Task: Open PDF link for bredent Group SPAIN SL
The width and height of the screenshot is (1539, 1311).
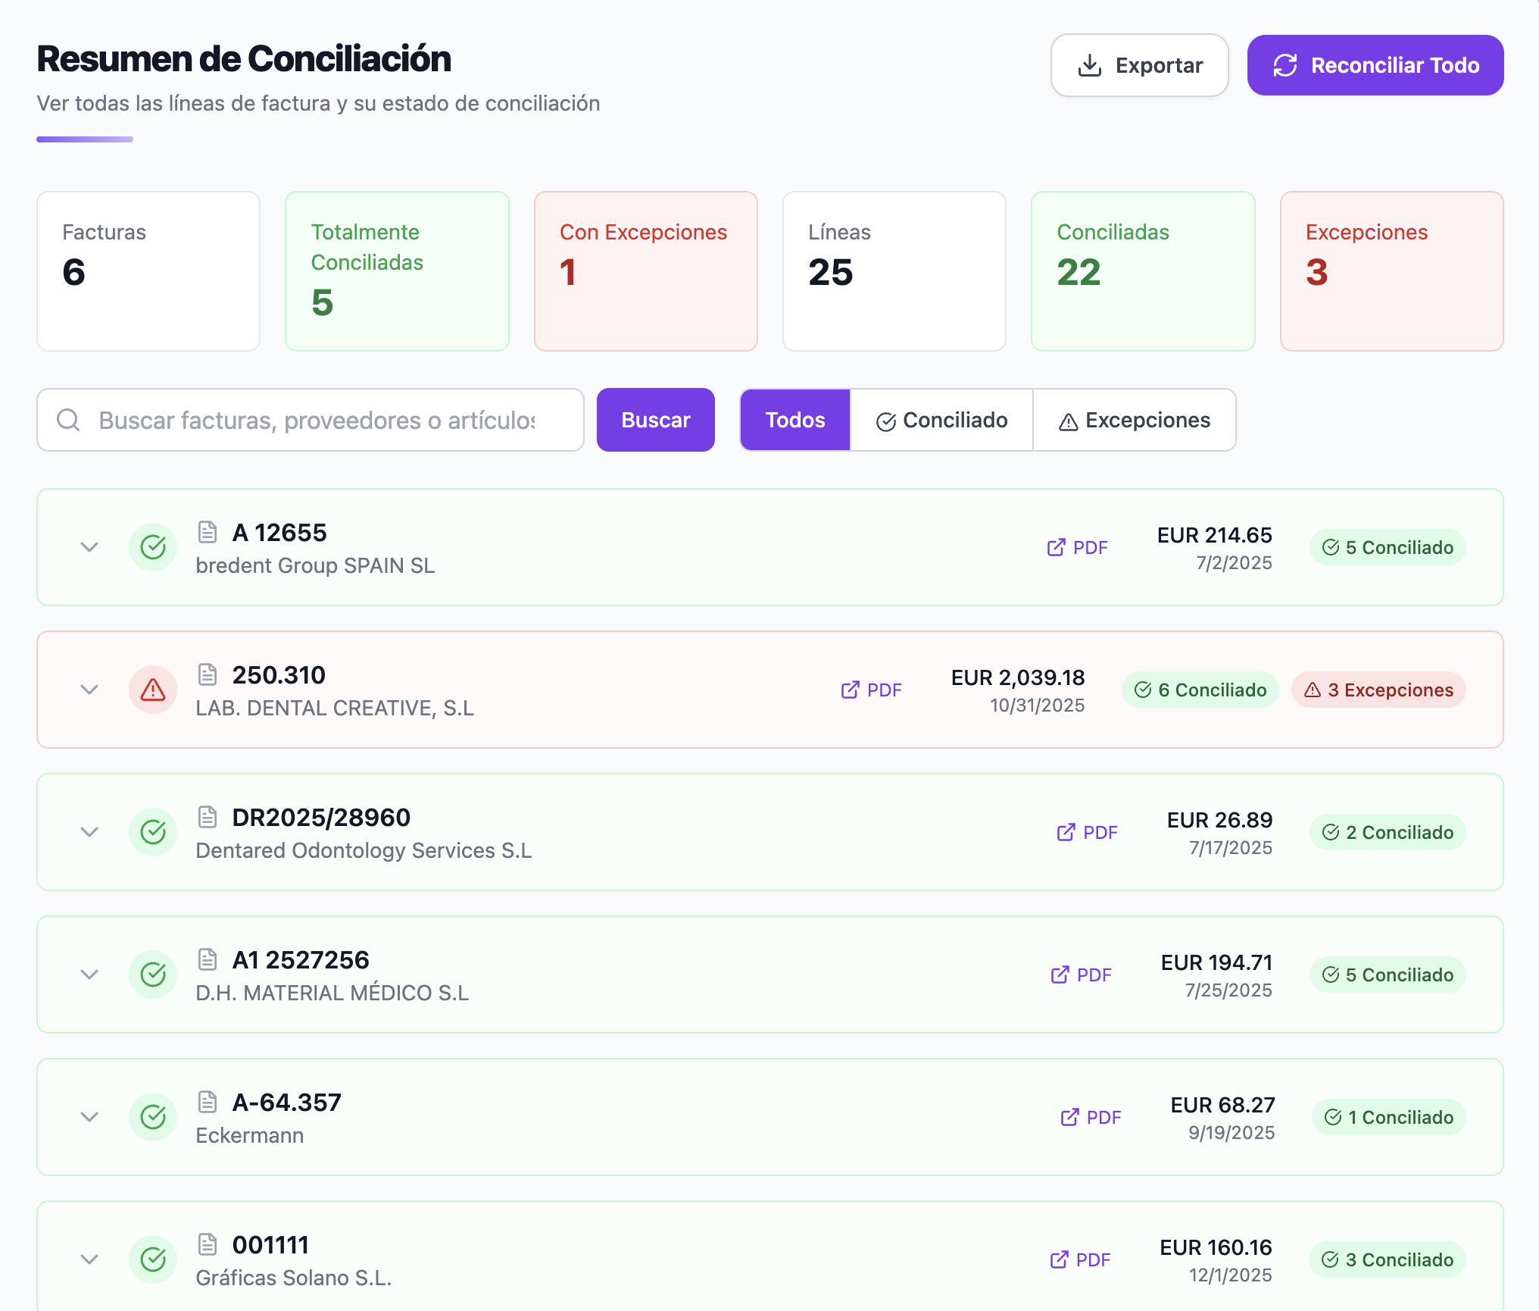Action: tap(1077, 547)
